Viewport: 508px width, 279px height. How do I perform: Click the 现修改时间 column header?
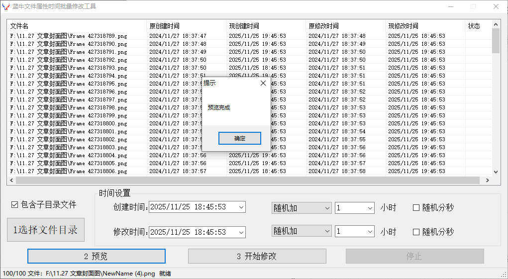pos(425,26)
